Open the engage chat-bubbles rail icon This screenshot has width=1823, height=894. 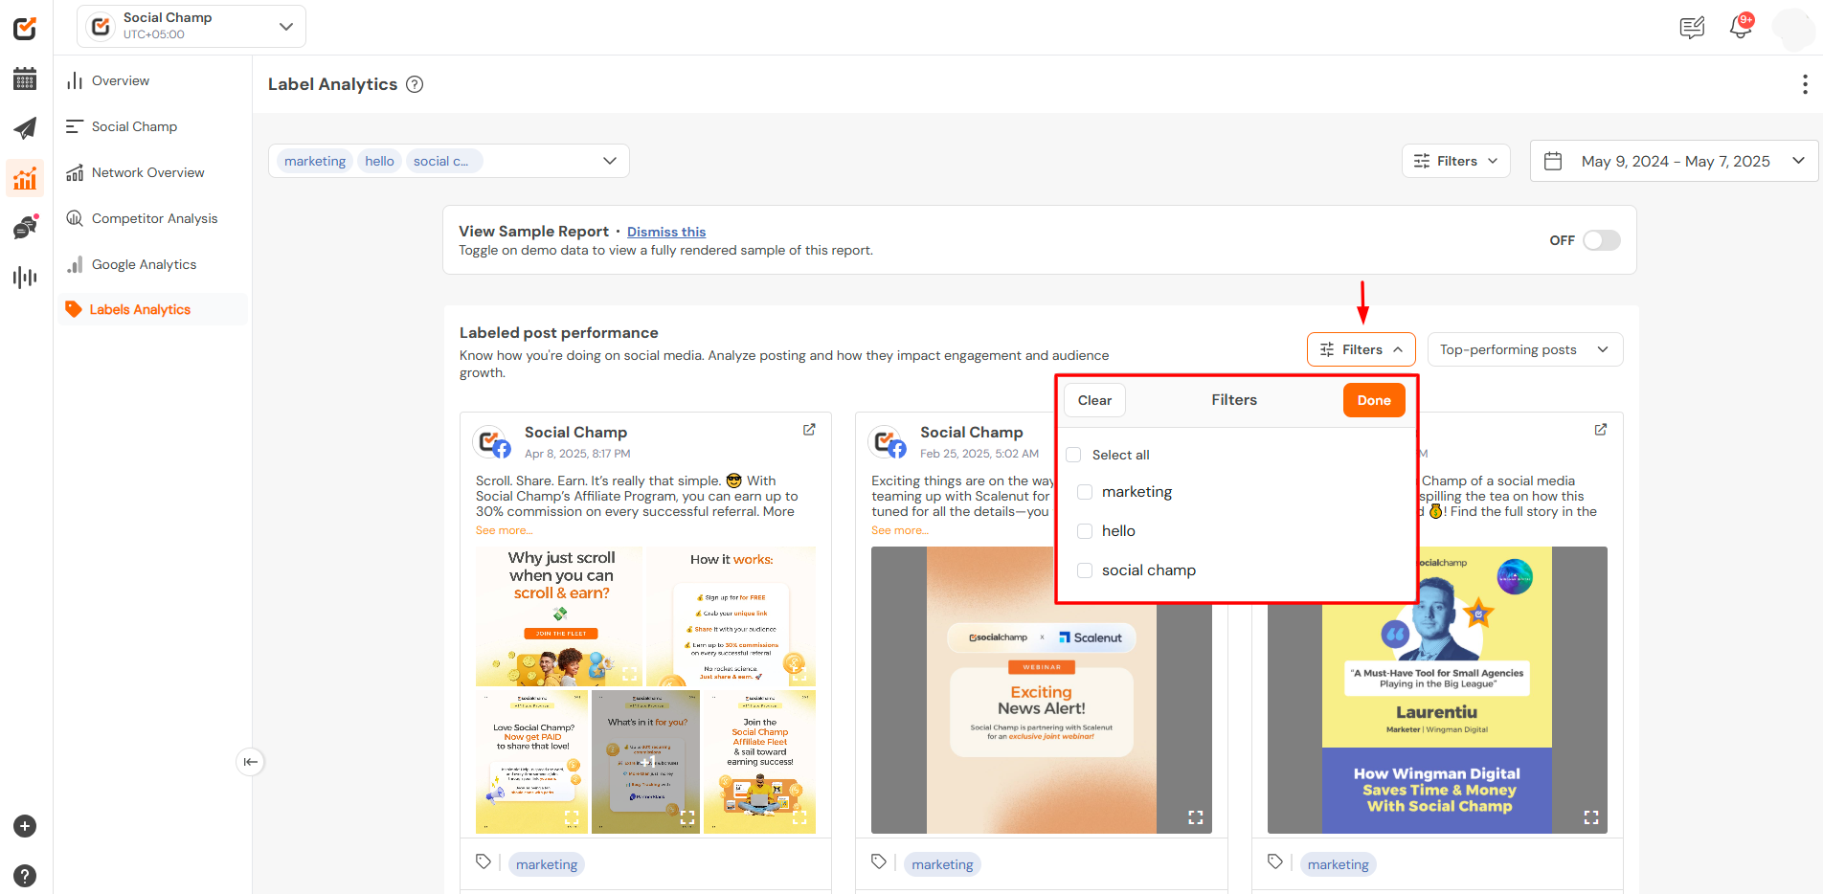coord(25,228)
